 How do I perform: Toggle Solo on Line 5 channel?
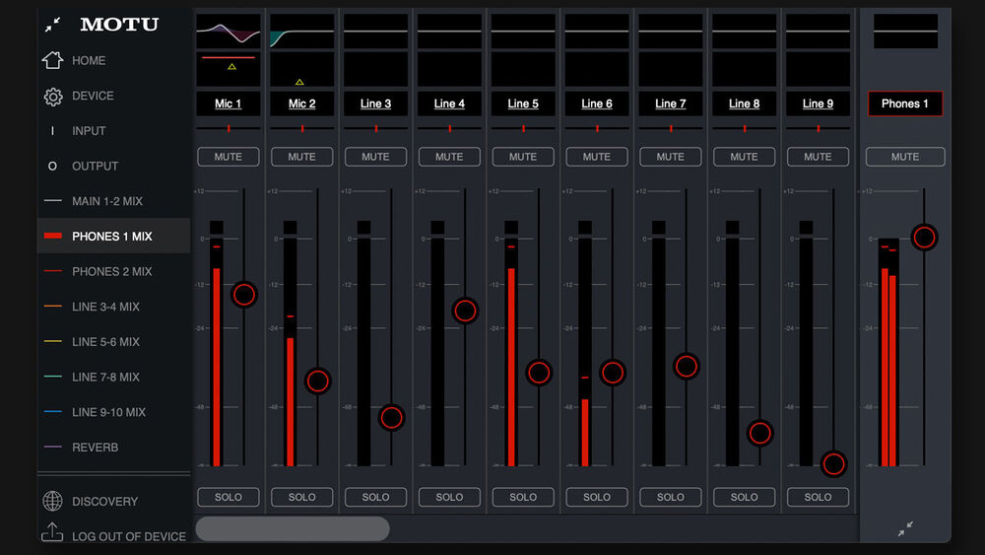[523, 497]
